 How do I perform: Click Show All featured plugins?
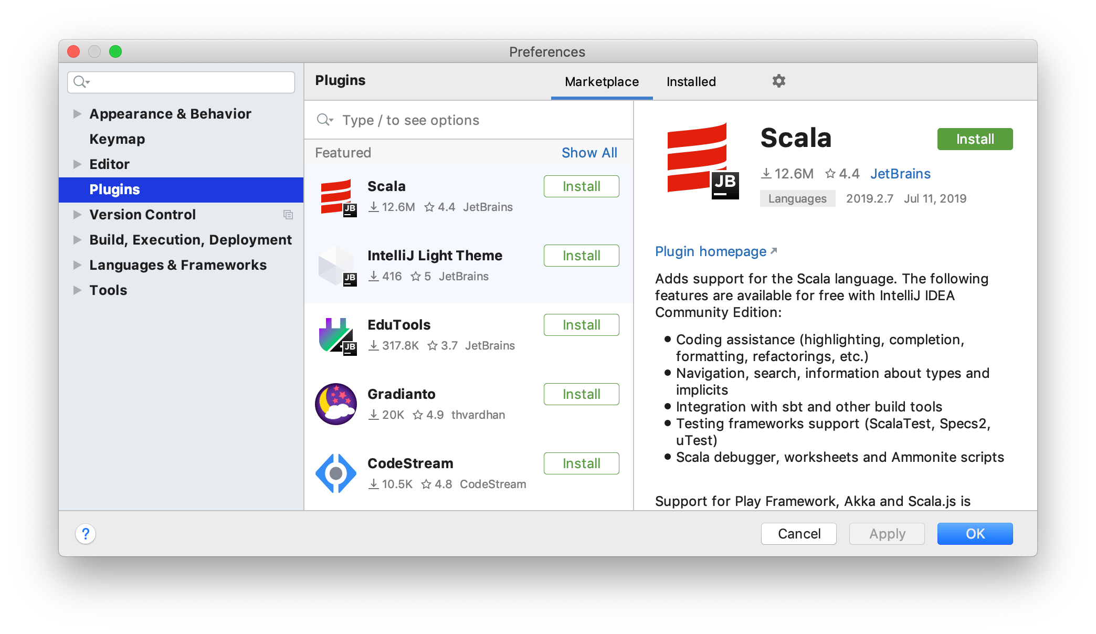tap(589, 153)
